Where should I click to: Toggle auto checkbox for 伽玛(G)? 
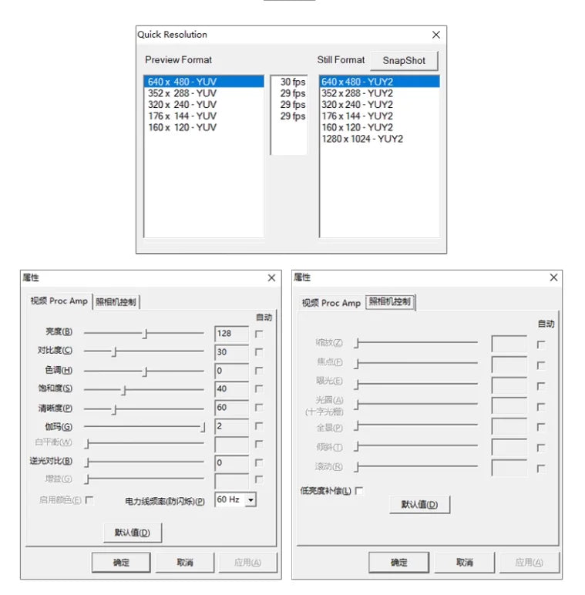pyautogui.click(x=259, y=426)
